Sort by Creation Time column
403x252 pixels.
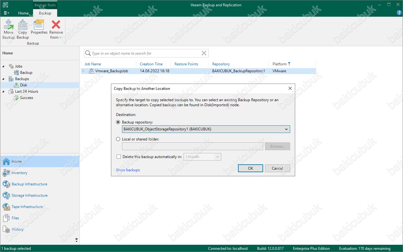click(x=151, y=64)
